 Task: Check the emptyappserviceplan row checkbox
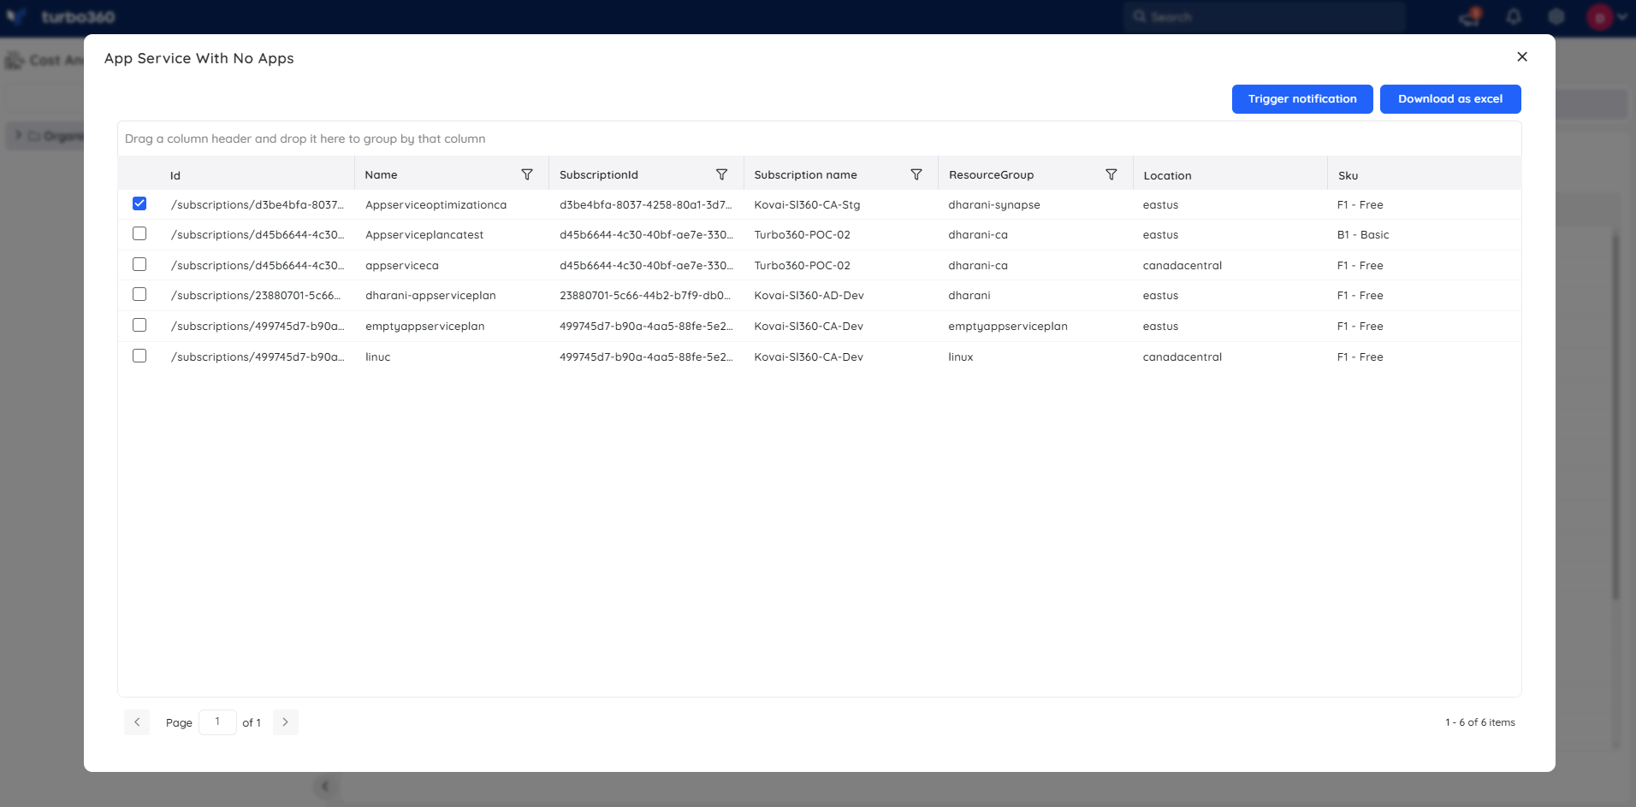point(139,325)
